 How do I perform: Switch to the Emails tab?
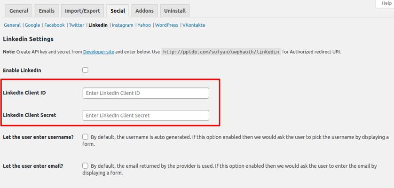47,11
